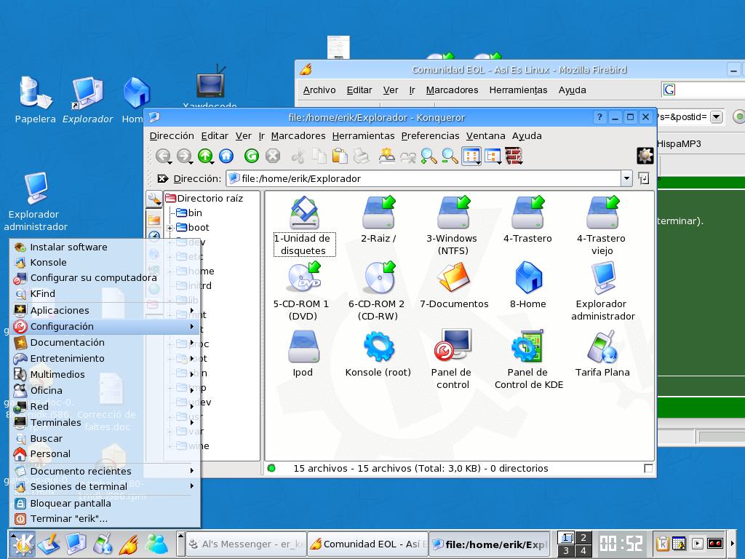Viewport: 745px width, 559px height.
Task: Go up one directory with green arrow
Action: tap(205, 156)
